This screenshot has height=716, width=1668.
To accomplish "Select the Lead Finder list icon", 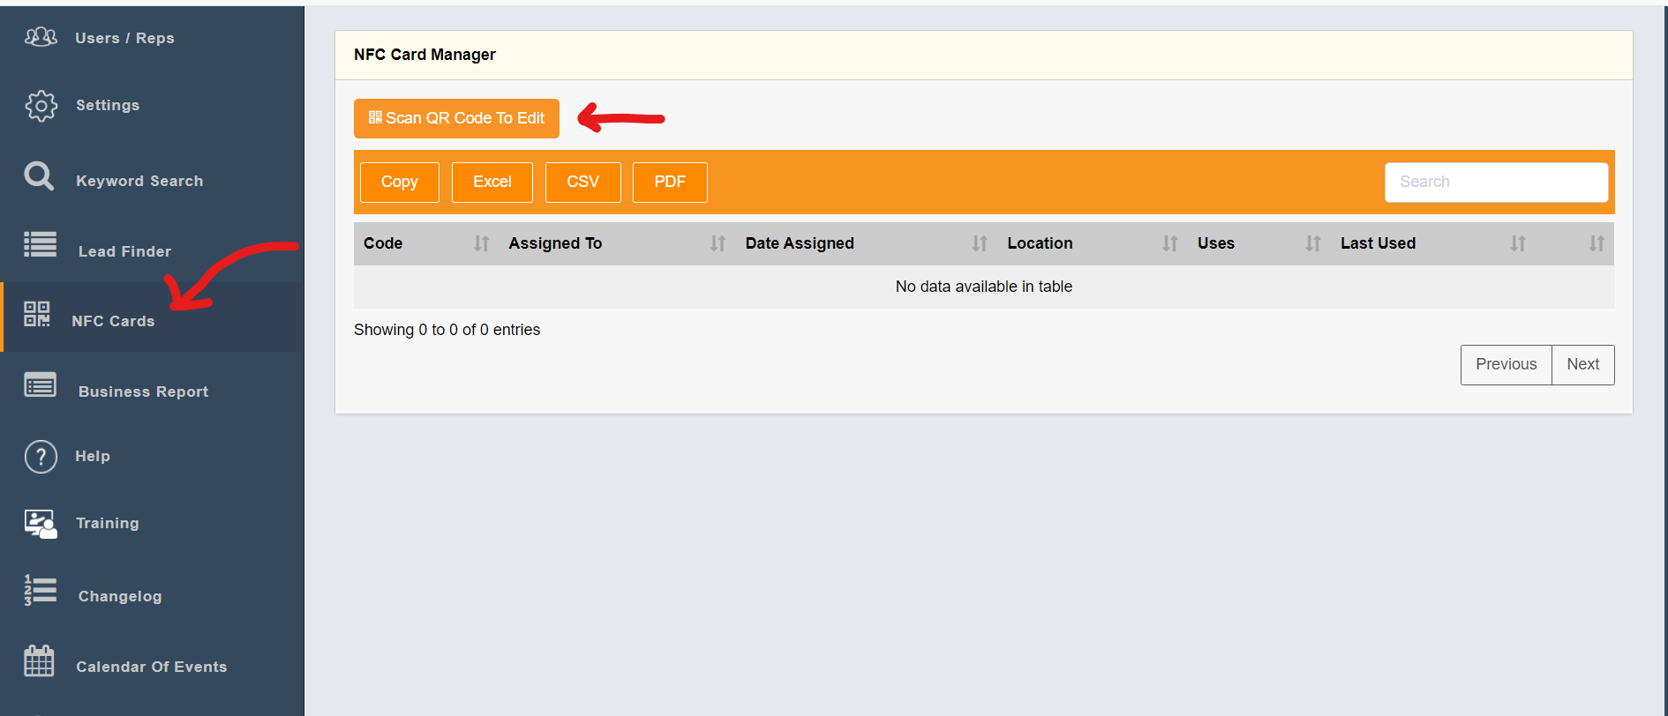I will pos(40,244).
